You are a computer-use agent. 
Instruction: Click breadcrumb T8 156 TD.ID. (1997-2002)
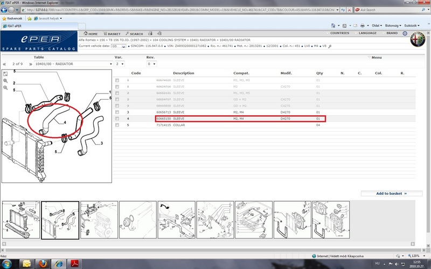(x=129, y=40)
